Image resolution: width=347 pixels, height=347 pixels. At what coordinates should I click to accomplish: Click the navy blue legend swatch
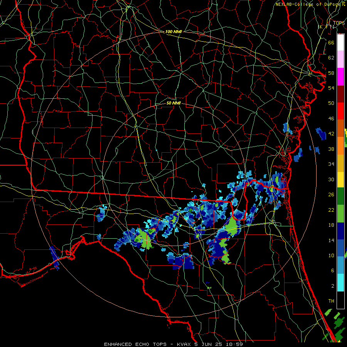point(340,231)
